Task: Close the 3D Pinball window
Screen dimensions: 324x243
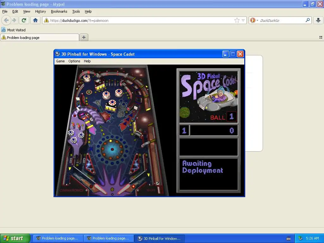Action: 240,54
